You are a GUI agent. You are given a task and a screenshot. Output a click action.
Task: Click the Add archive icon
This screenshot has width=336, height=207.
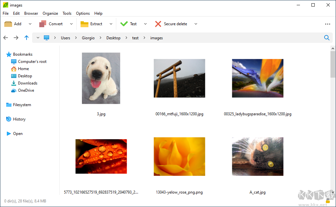pos(8,24)
